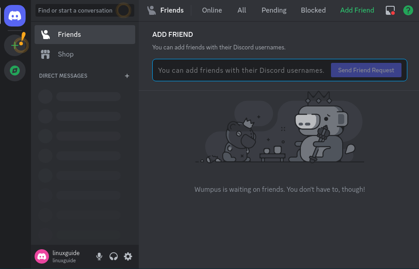This screenshot has height=269, width=419.
Task: Create DM using plus next to Direct Messages
Action: point(127,76)
